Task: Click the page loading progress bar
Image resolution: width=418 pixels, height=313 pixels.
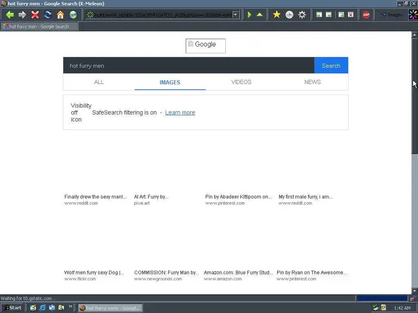Action: 382,298
